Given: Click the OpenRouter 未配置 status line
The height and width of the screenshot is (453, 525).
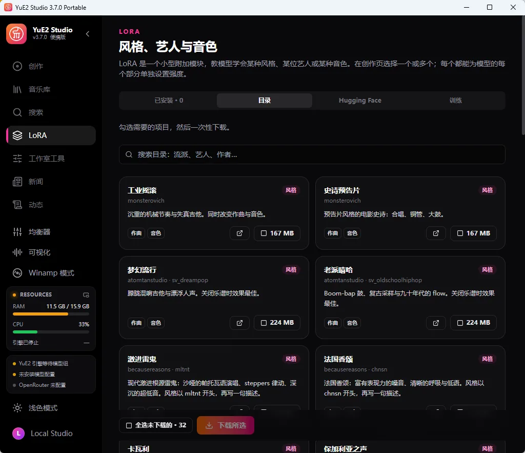Looking at the screenshot, I should (39, 385).
